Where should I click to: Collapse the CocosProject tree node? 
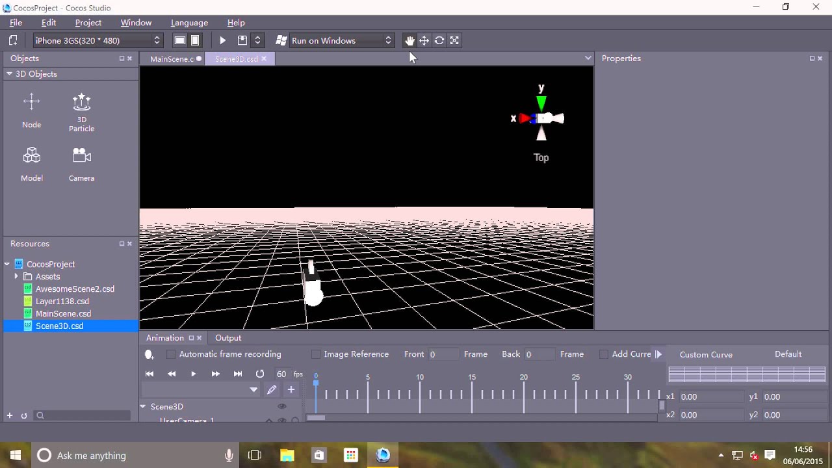click(x=7, y=265)
